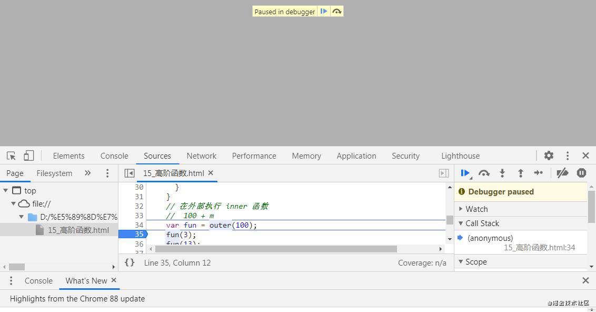Open the 15_高阶函数.html:34 source link

coord(539,248)
